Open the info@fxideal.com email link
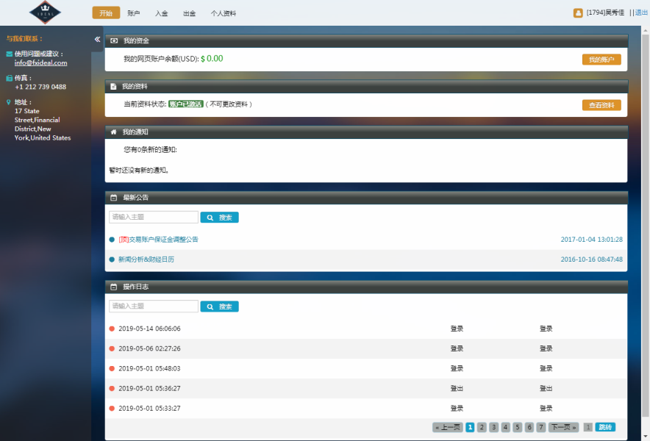Screen dimensions: 650x441 [x=40, y=63]
